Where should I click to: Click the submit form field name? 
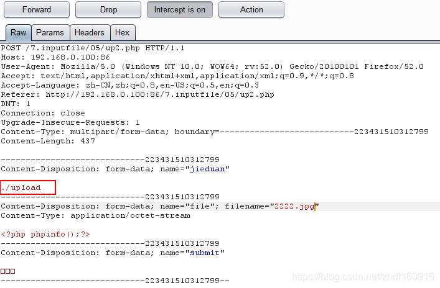[x=204, y=253]
